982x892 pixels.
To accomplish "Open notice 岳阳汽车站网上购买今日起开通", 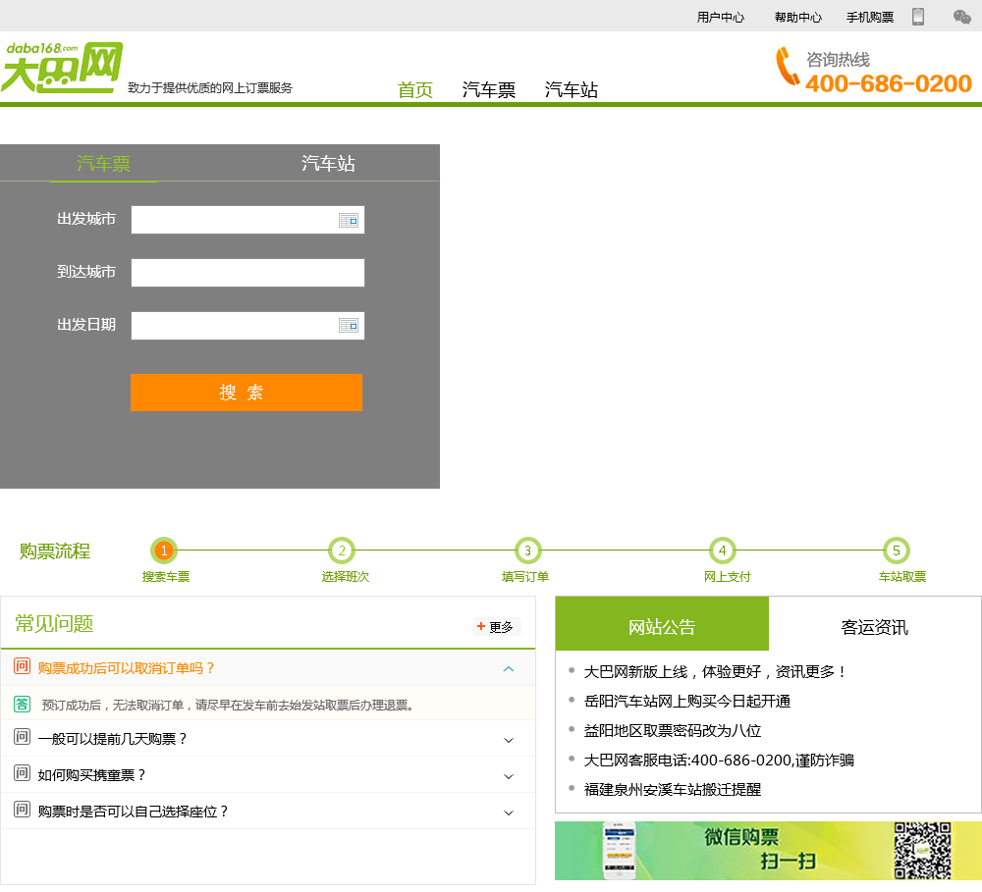I will 687,701.
